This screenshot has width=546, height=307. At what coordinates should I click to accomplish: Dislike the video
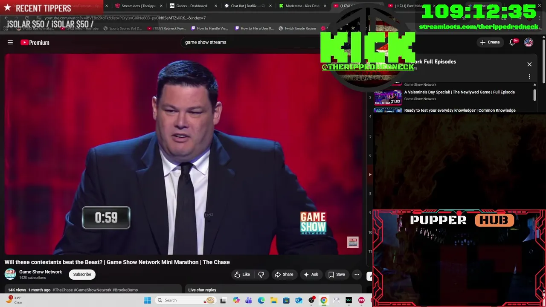[261, 275]
